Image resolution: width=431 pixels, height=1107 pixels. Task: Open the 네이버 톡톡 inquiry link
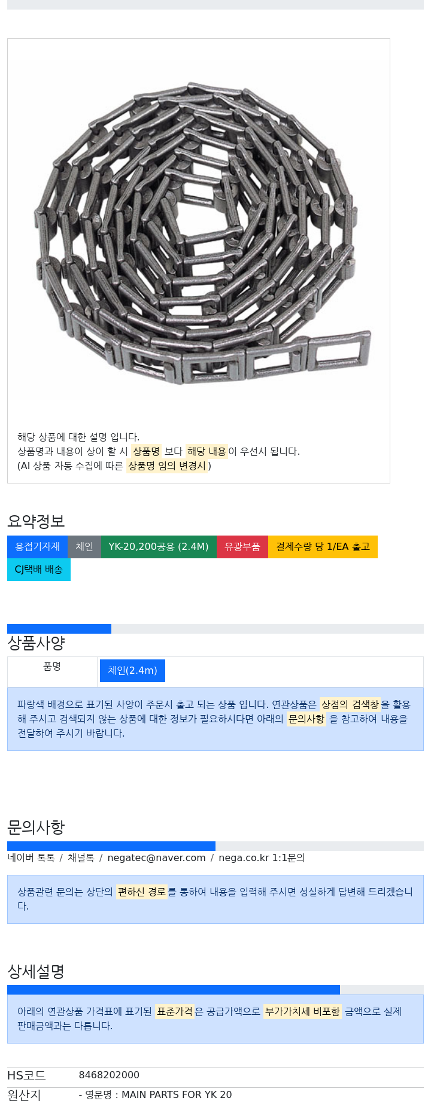click(x=31, y=858)
